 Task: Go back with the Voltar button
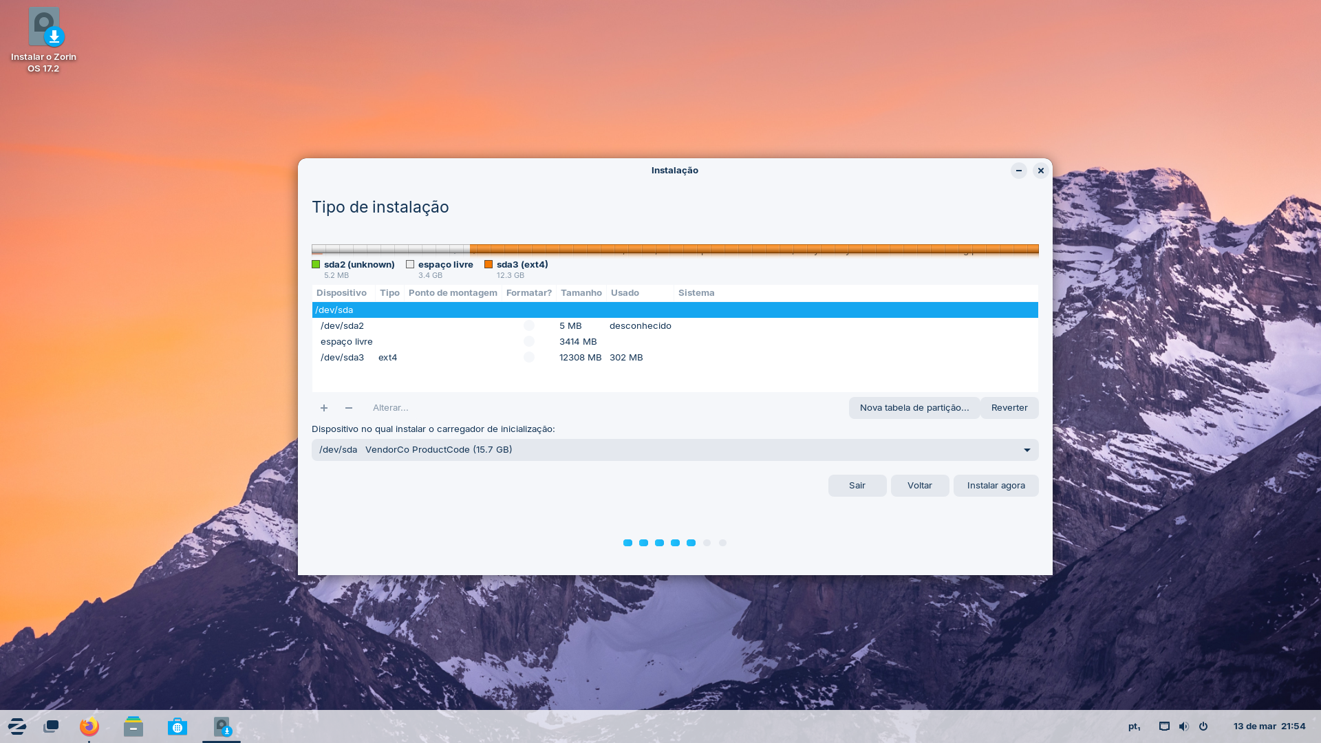(920, 486)
